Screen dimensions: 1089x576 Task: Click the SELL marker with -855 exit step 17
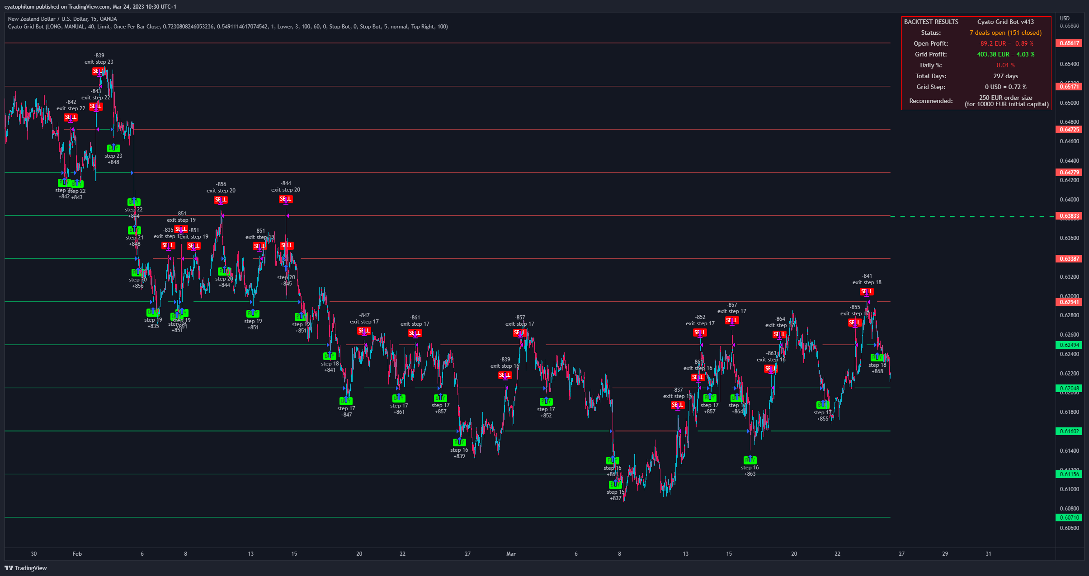click(x=855, y=323)
